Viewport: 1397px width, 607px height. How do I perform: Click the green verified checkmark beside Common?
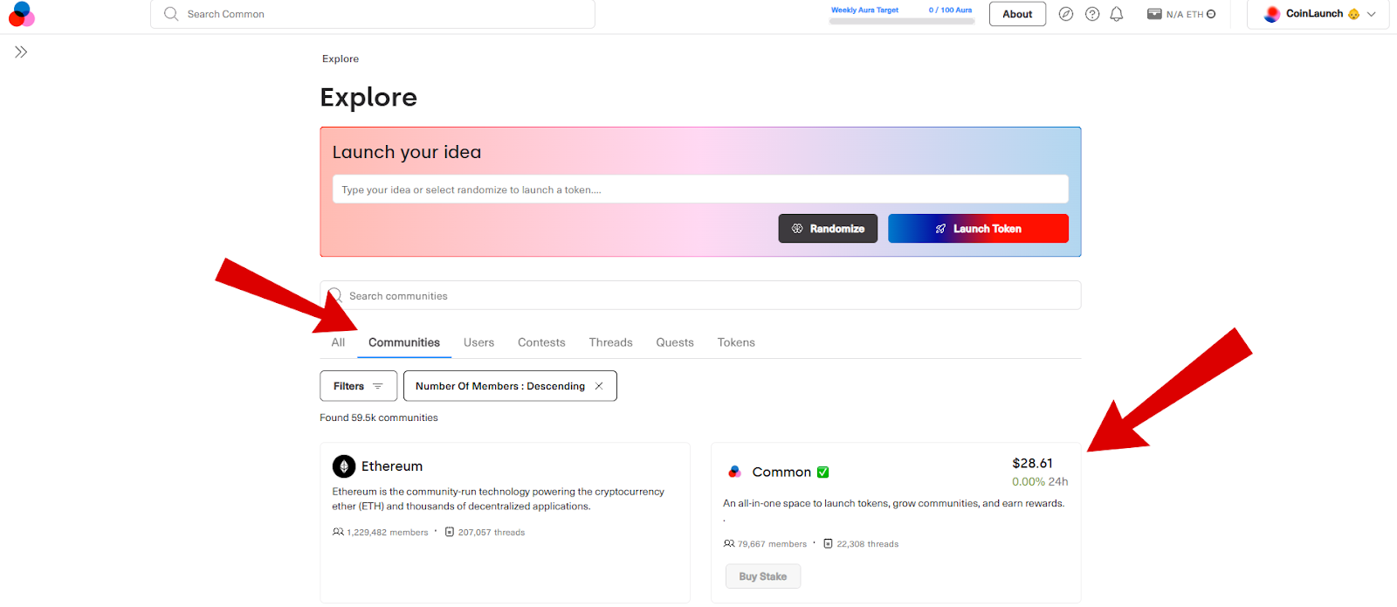[822, 472]
